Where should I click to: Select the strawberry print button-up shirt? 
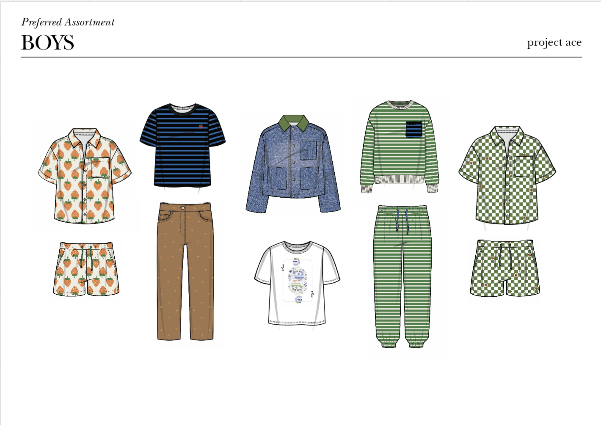[85, 176]
